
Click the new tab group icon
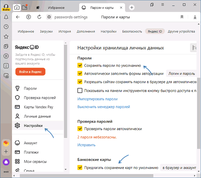point(25,7)
